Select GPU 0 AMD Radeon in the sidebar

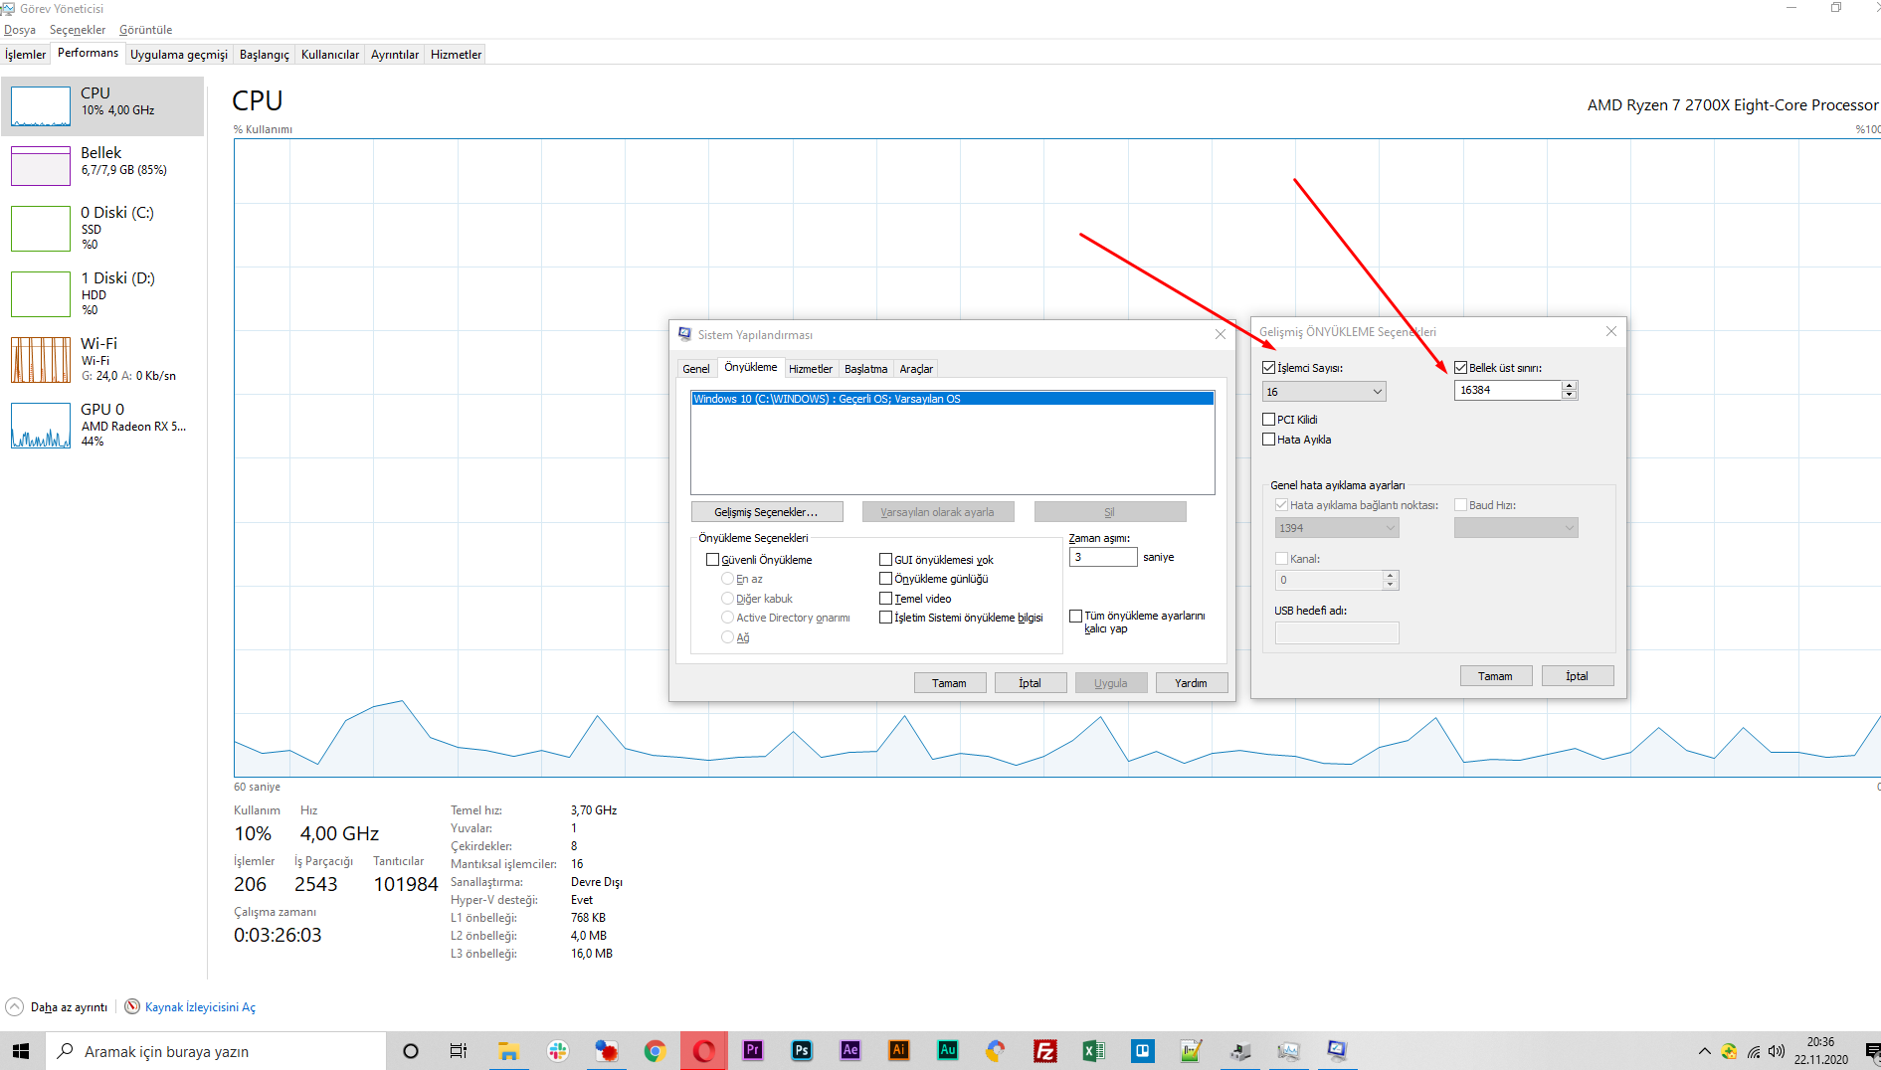point(102,425)
